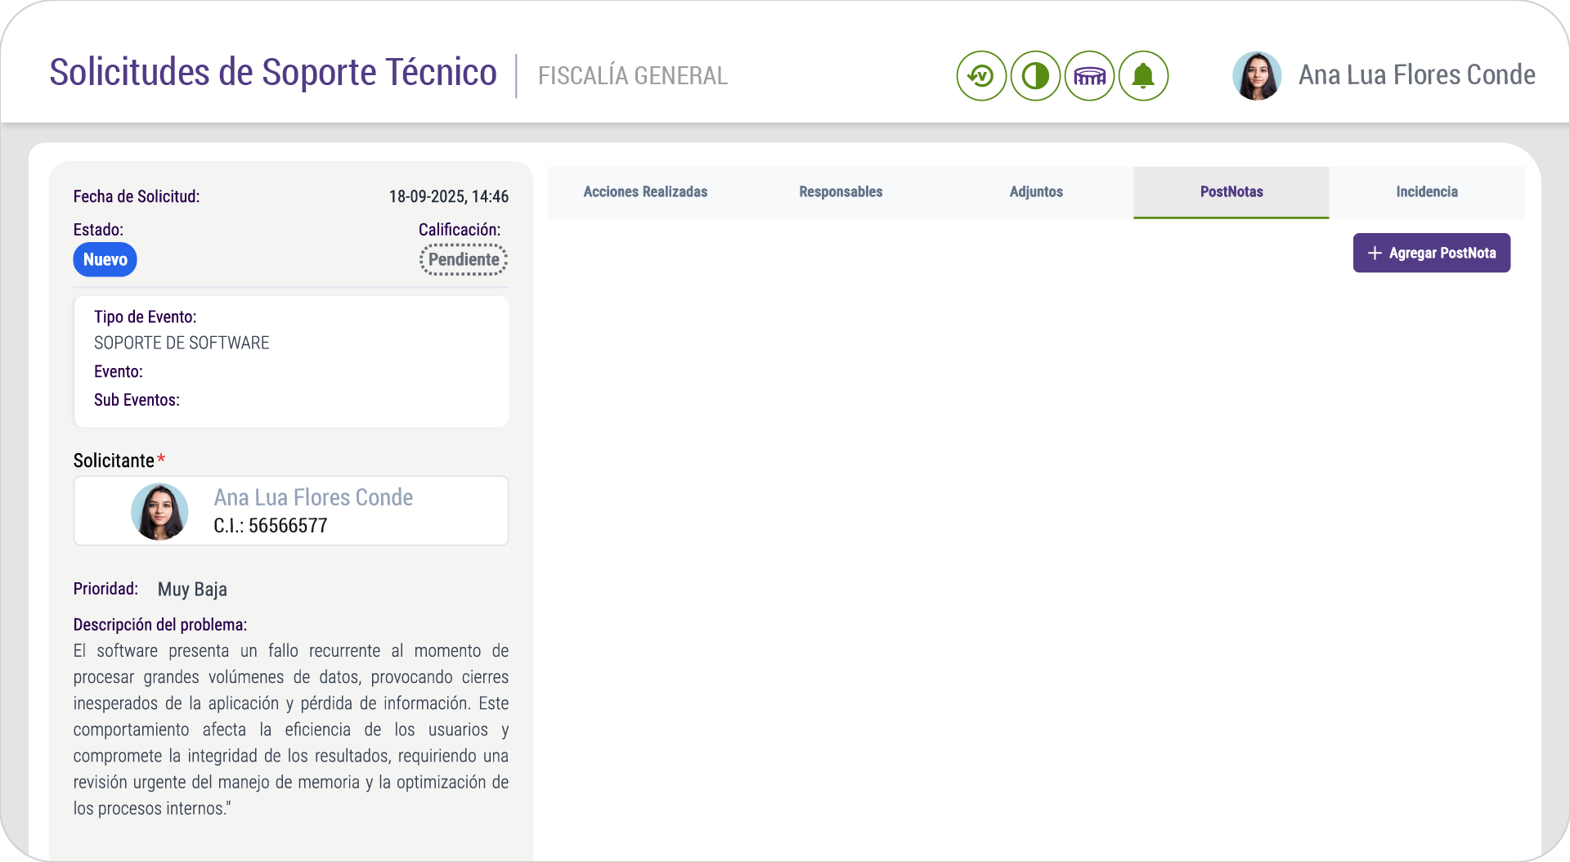Open notifications with the bell icon
The image size is (1570, 862).
click(x=1143, y=75)
